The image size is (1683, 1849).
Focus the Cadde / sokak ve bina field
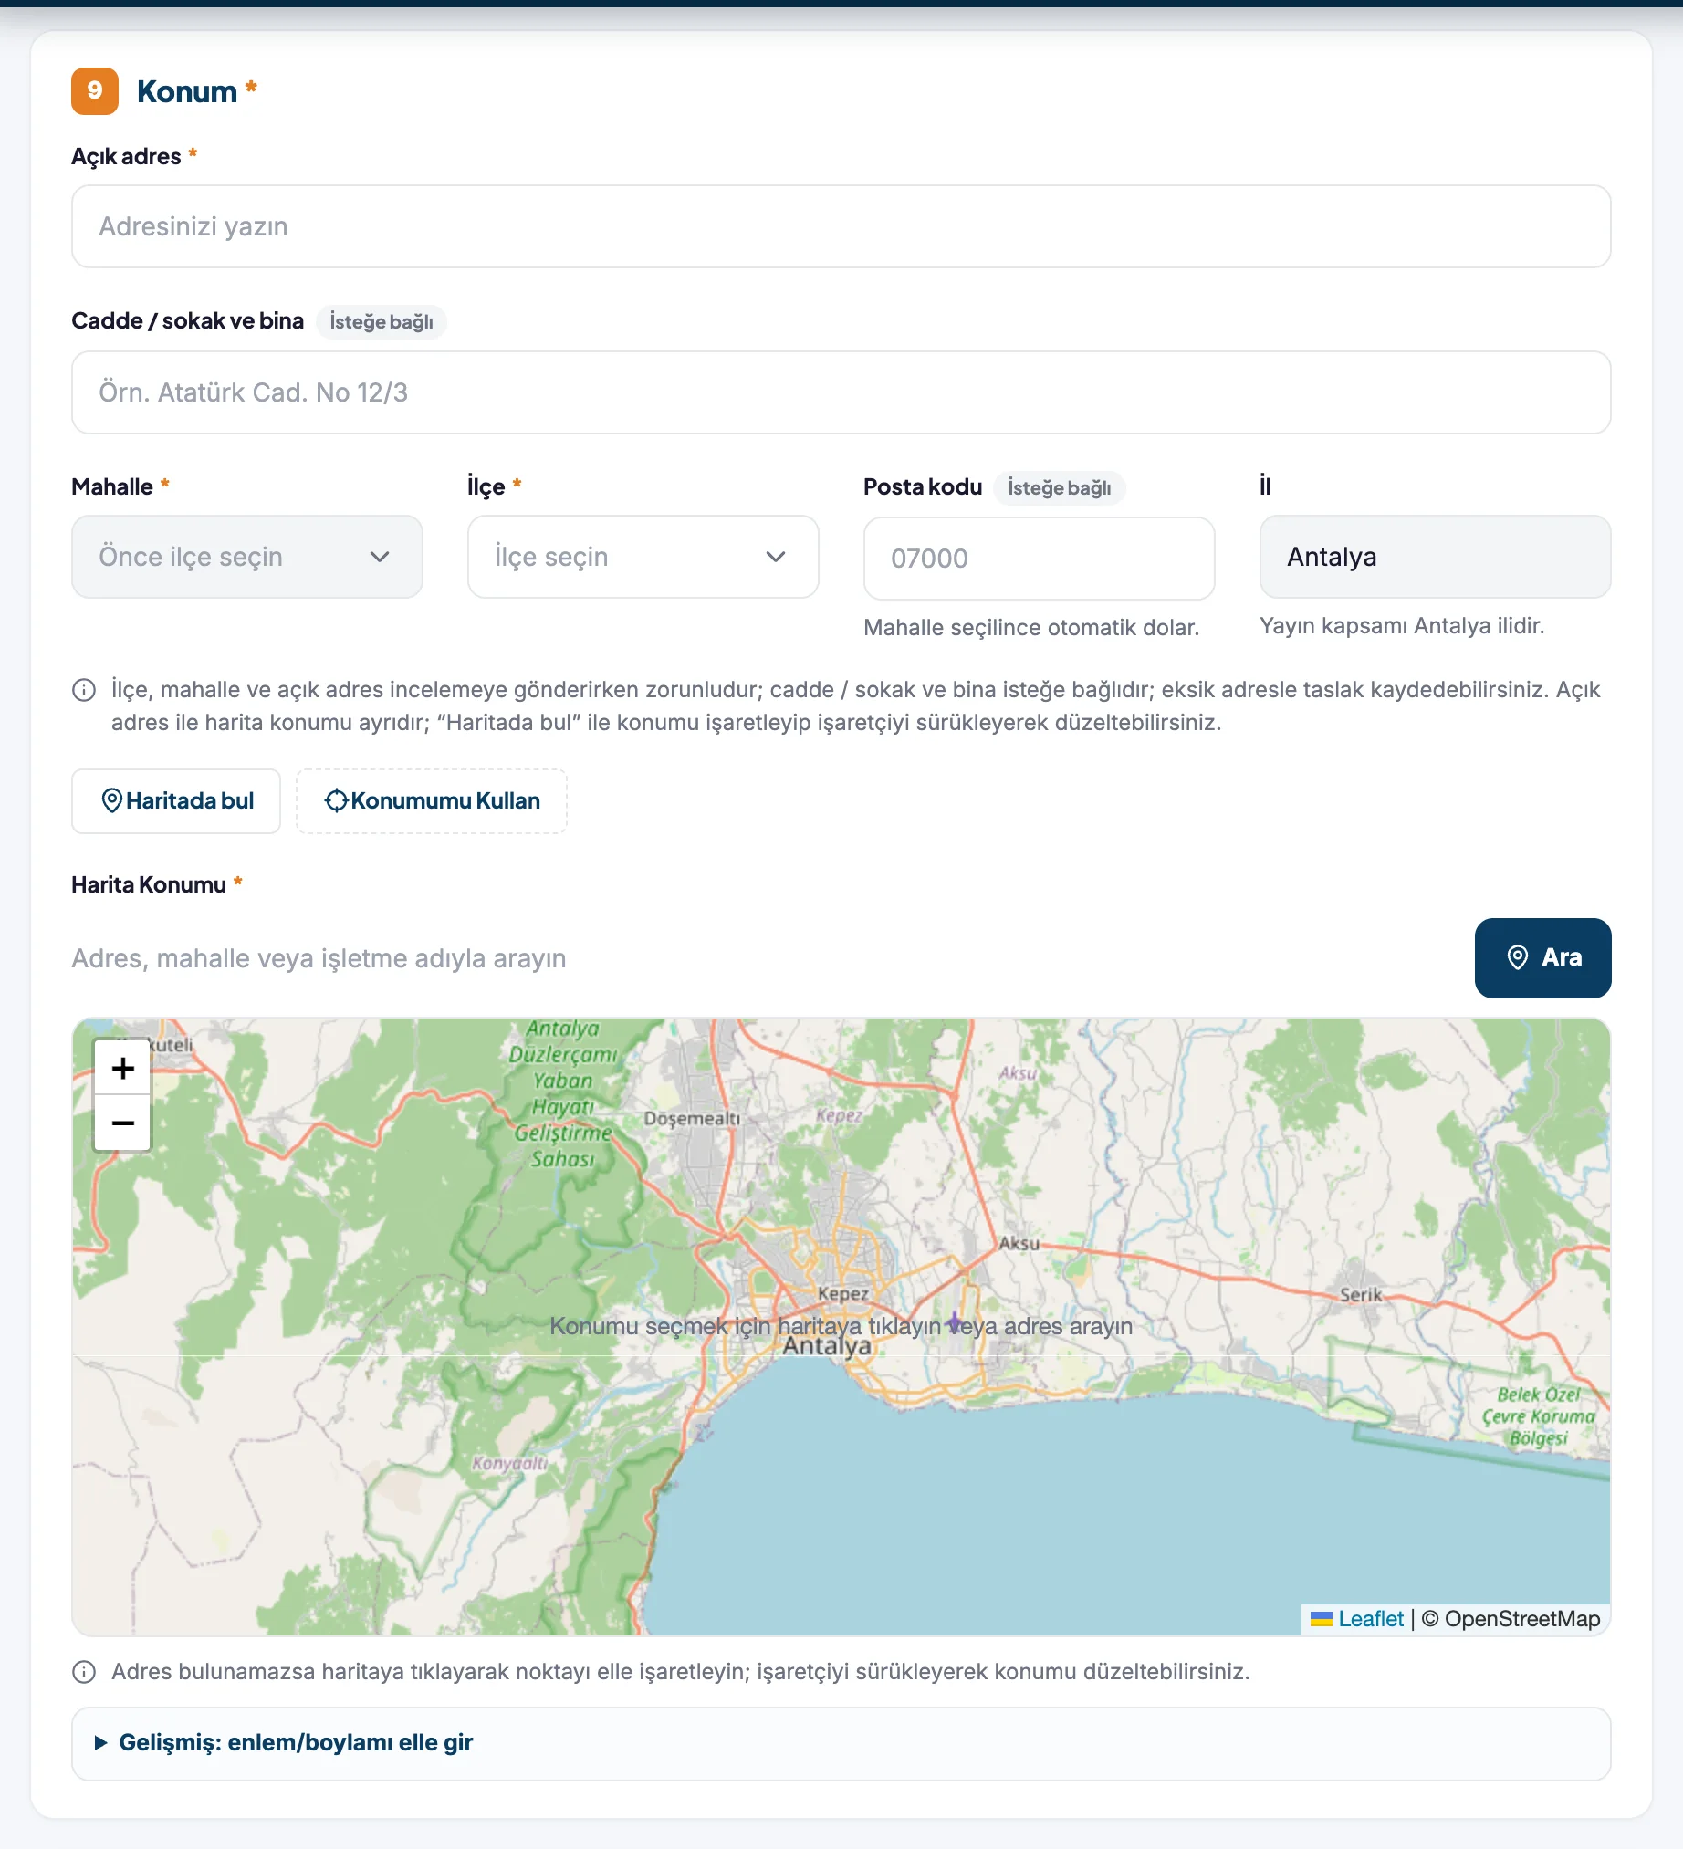841,392
